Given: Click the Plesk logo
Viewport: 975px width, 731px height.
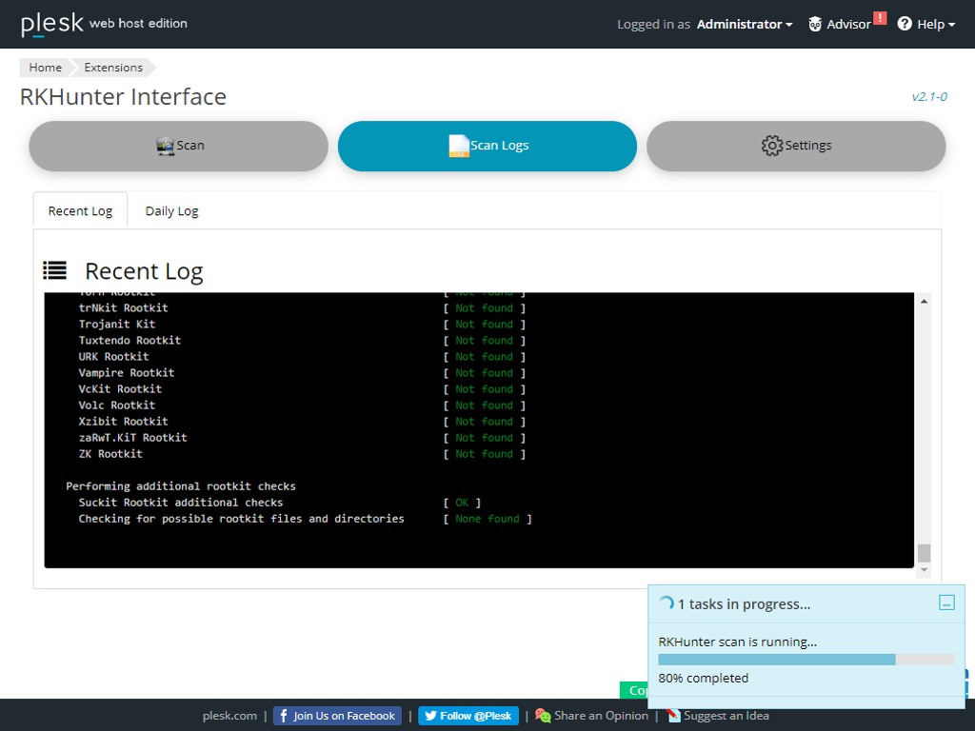Looking at the screenshot, I should coord(52,24).
